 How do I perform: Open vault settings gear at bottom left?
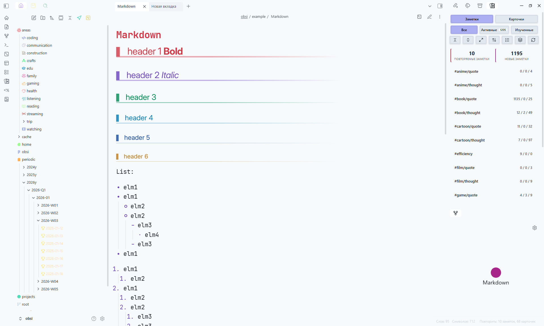(x=102, y=319)
